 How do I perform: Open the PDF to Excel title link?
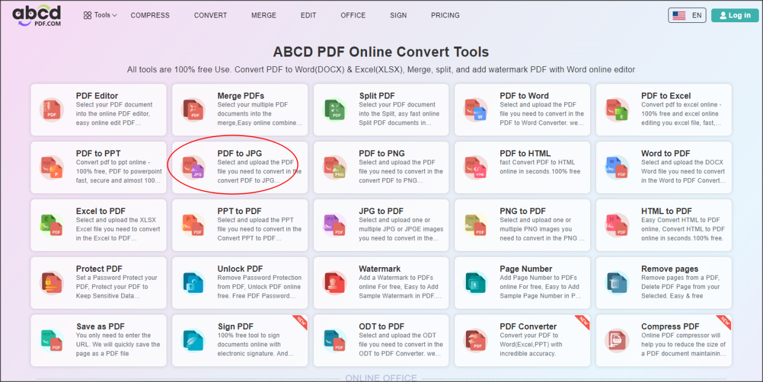tap(666, 96)
